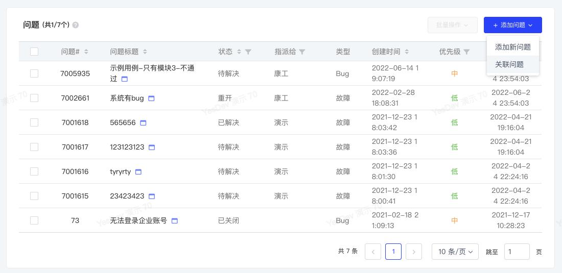
Task: Select page 1 in pagination
Action: pos(393,252)
